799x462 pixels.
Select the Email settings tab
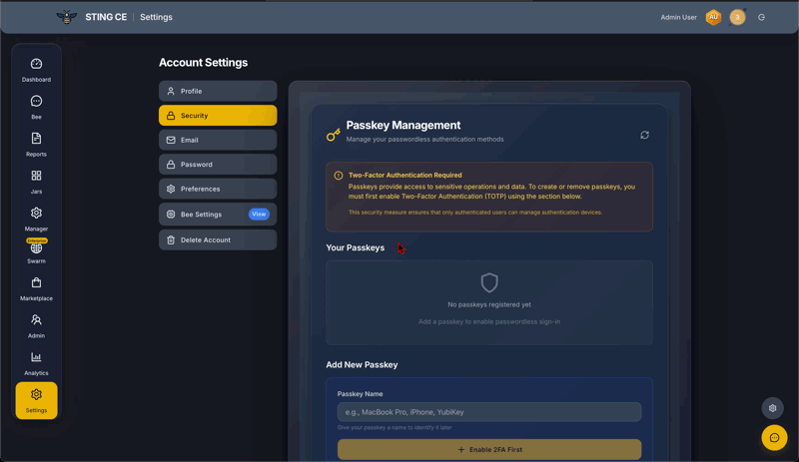(218, 140)
